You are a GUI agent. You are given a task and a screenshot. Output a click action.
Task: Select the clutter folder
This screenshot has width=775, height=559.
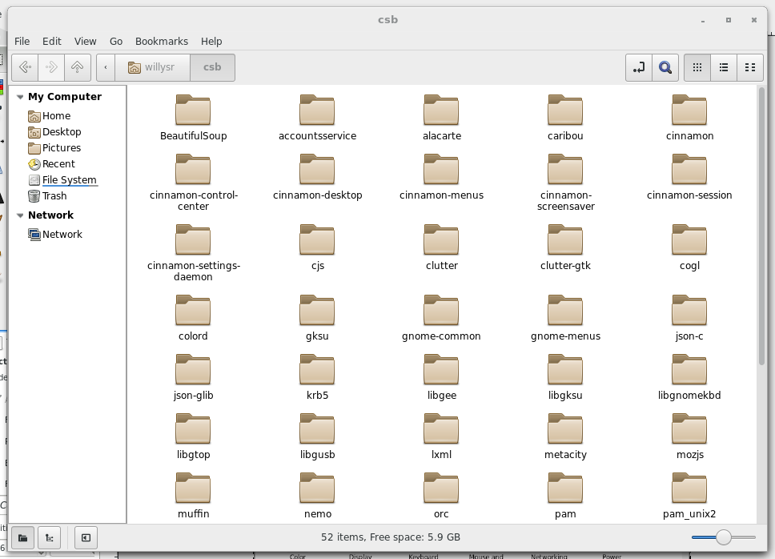pyautogui.click(x=441, y=248)
